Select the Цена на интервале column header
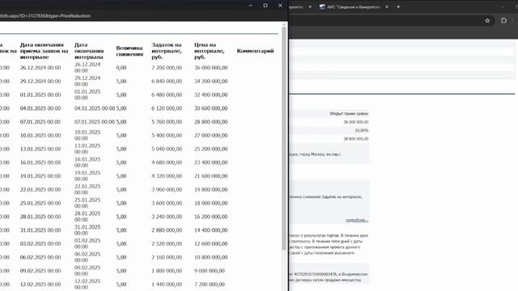This screenshot has height=291, width=518. 209,51
